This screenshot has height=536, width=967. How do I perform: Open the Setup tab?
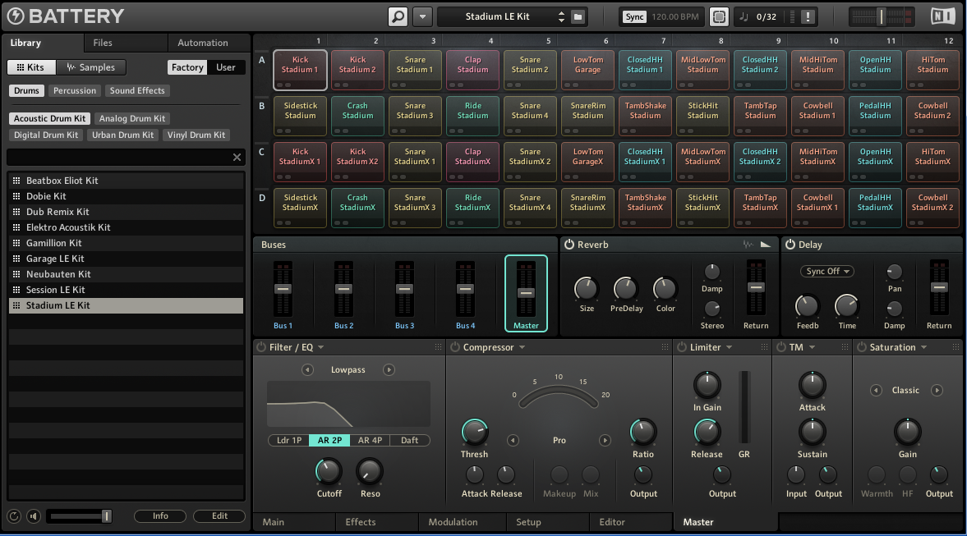547,522
